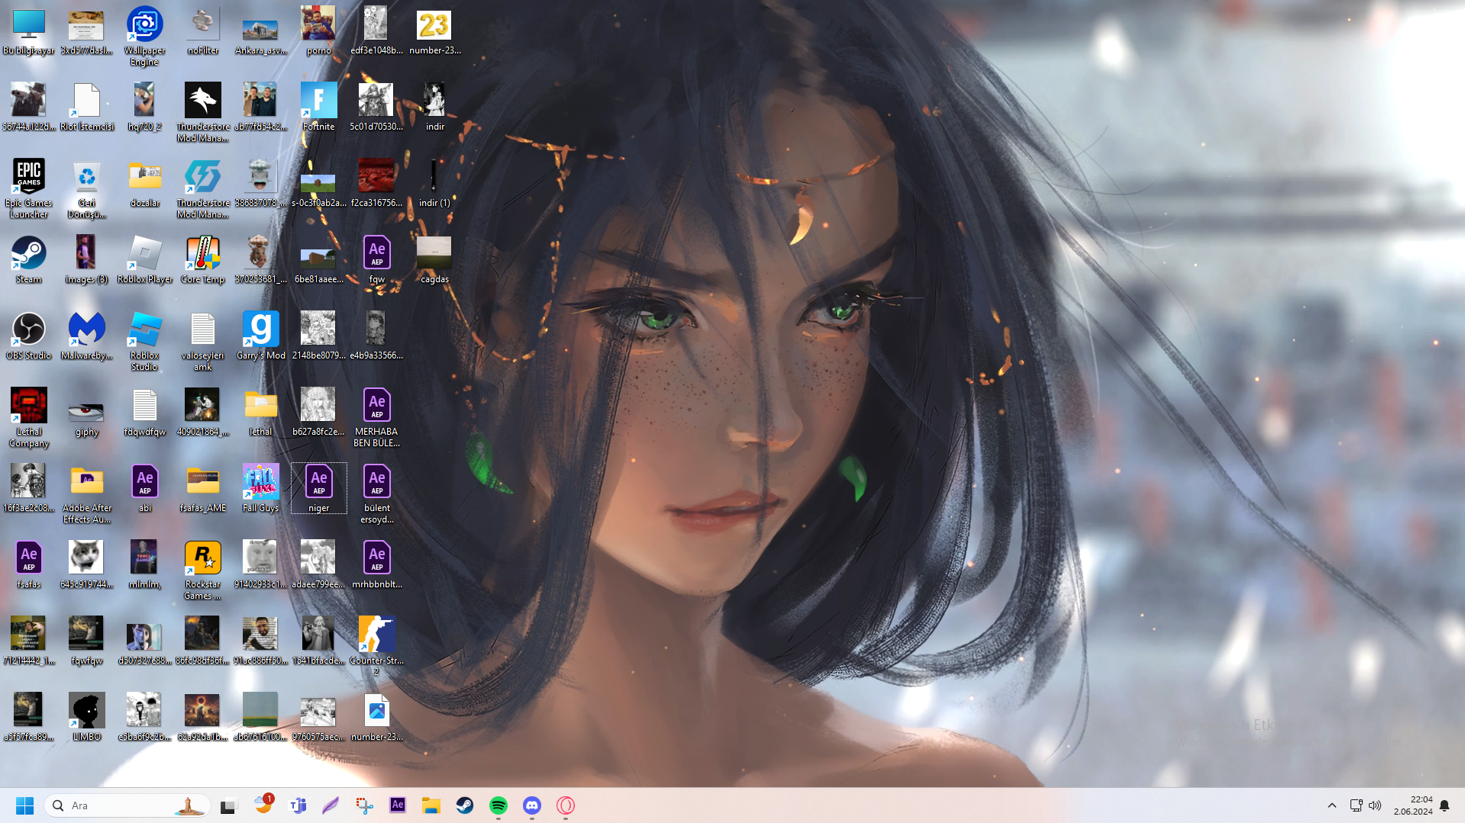Select the OBS Studio desktop shortcut
1465x823 pixels.
(x=29, y=336)
